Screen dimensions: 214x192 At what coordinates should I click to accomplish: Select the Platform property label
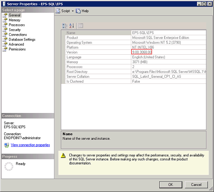point(73,47)
